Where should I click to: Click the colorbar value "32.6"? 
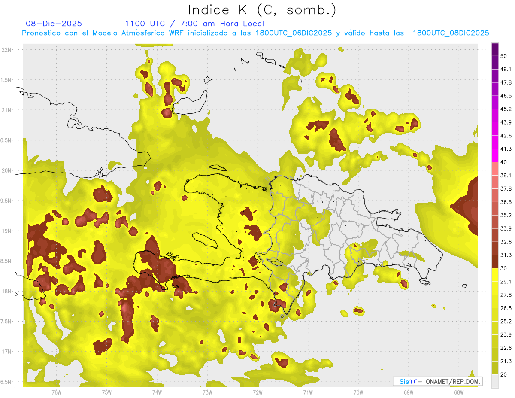point(506,242)
